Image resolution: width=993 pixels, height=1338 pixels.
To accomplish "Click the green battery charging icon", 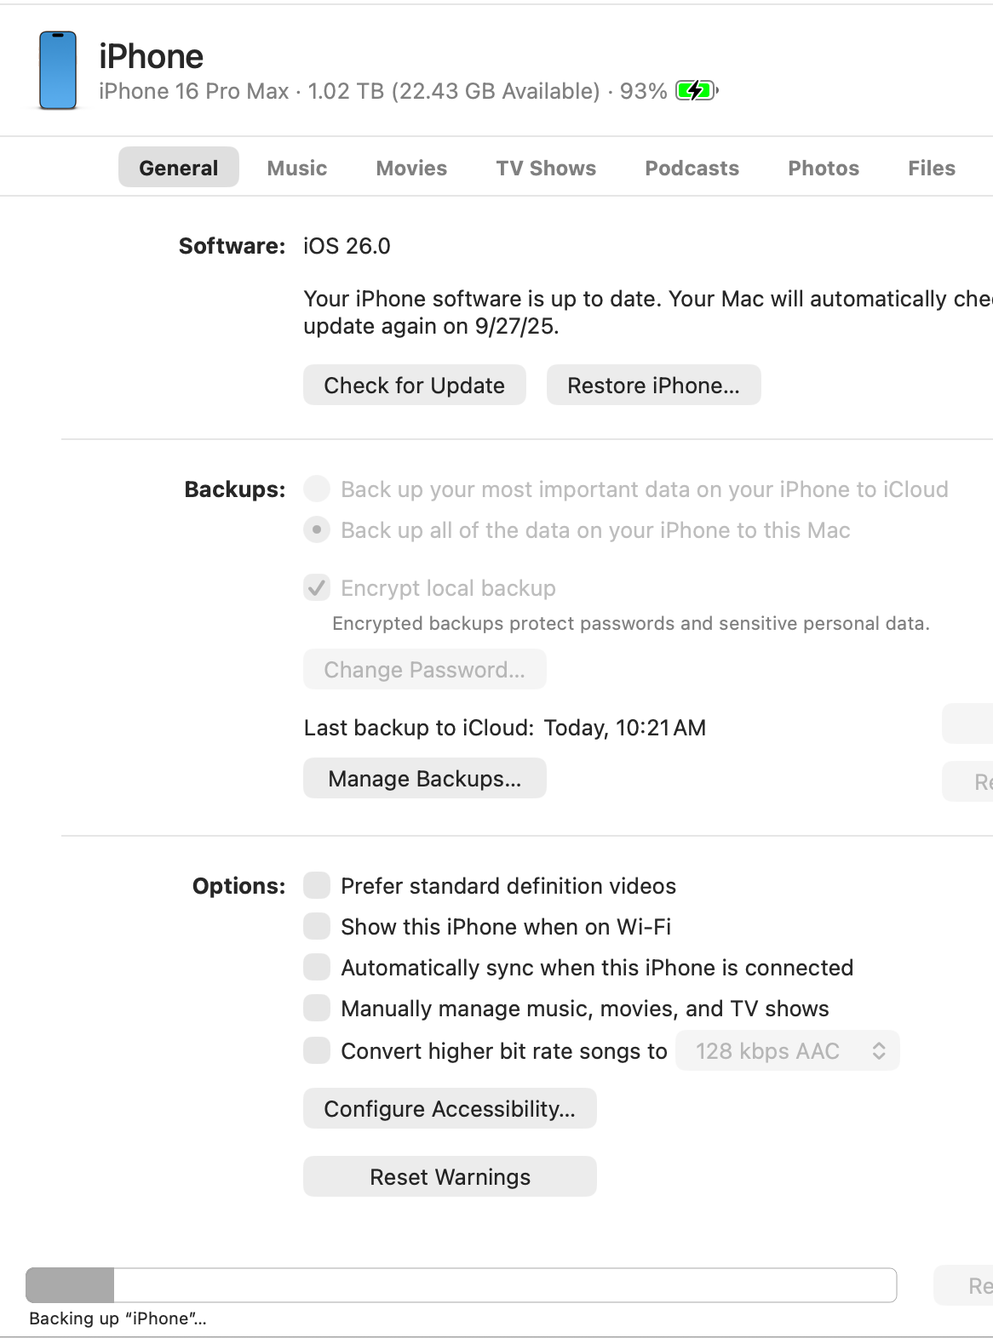I will point(696,90).
